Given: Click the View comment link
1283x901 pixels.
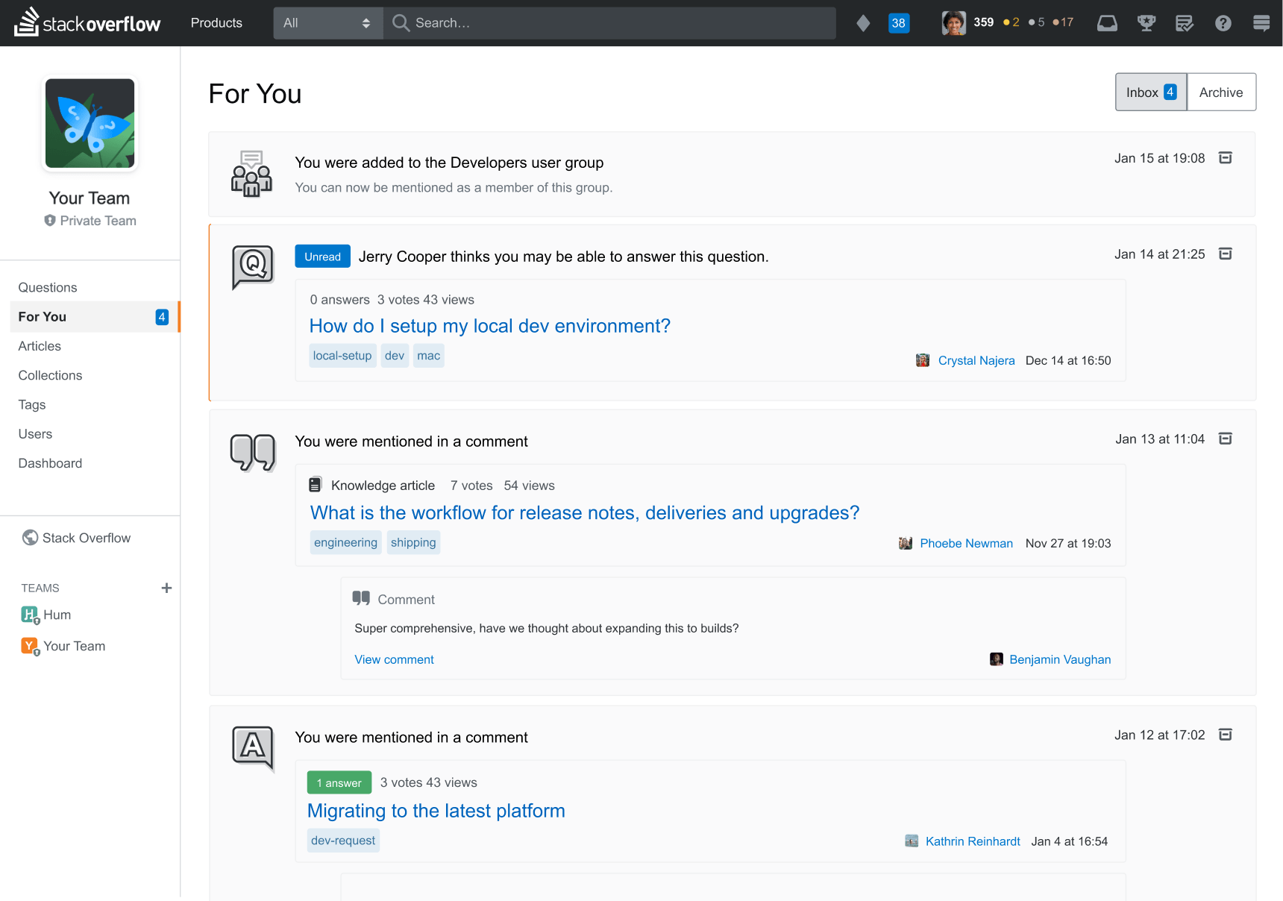Looking at the screenshot, I should [x=394, y=659].
